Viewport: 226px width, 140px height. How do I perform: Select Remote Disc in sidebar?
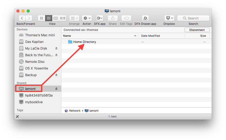[38, 62]
